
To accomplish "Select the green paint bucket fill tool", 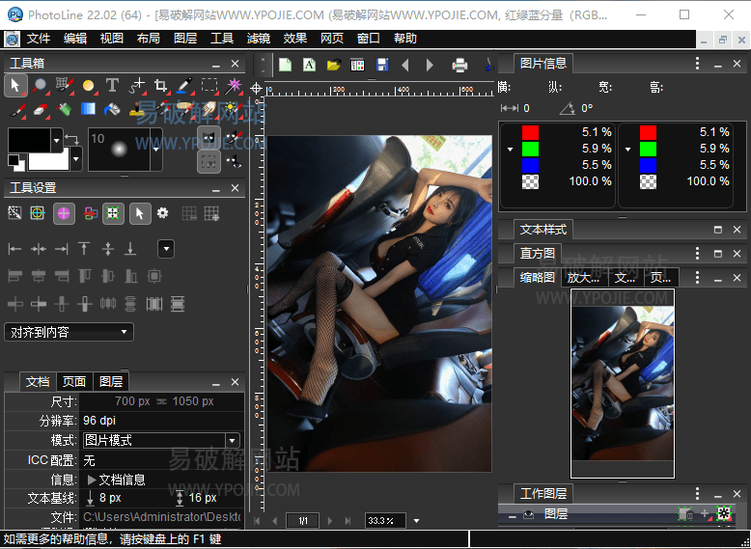I will point(64,110).
